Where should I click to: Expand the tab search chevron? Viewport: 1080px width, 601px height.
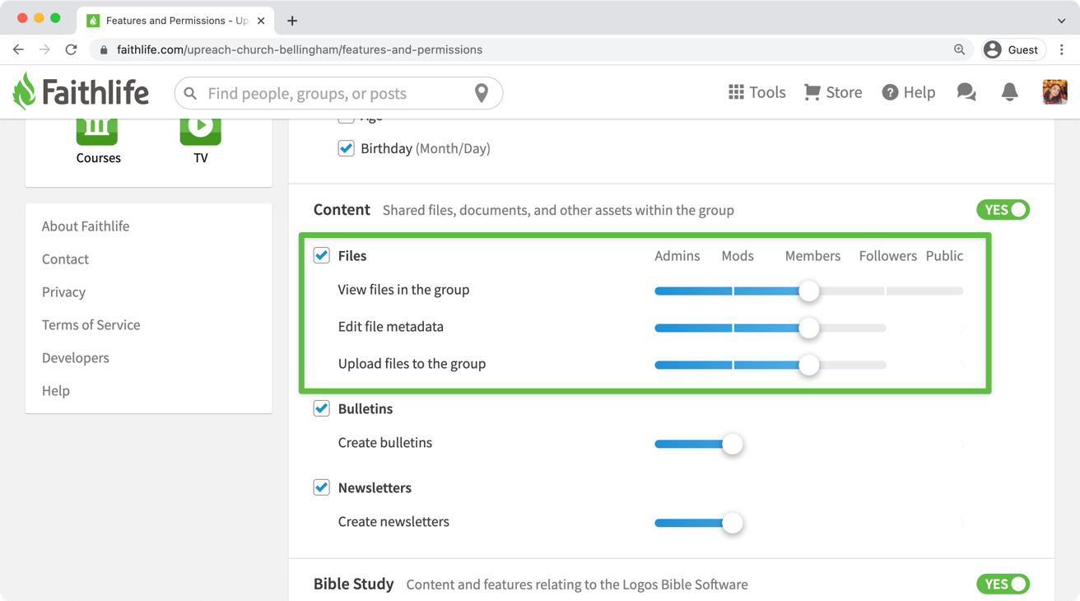(x=1062, y=21)
